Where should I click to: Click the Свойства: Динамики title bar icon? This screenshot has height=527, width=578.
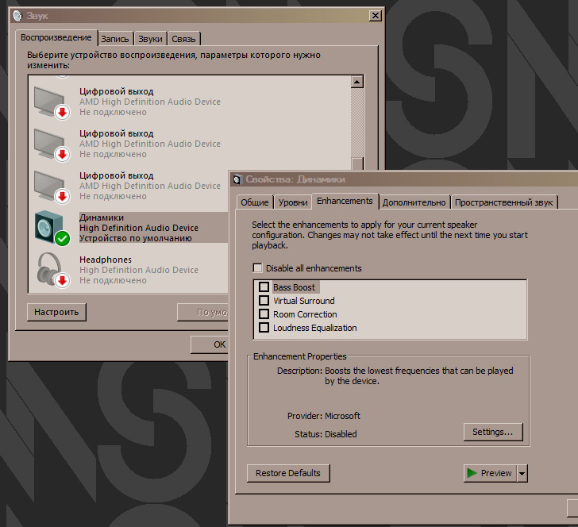[237, 179]
